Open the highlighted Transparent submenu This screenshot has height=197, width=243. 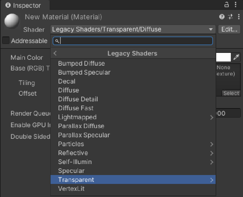click(x=133, y=180)
